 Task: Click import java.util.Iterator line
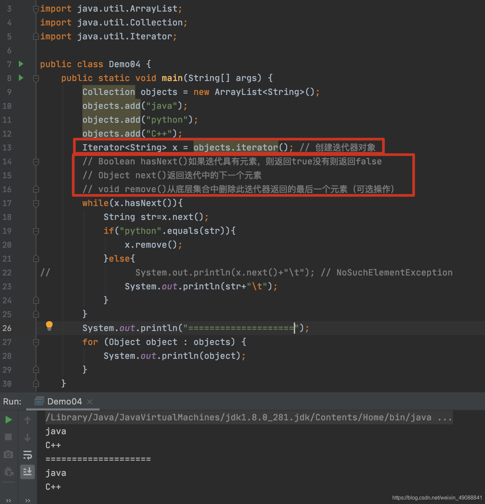pyautogui.click(x=109, y=36)
